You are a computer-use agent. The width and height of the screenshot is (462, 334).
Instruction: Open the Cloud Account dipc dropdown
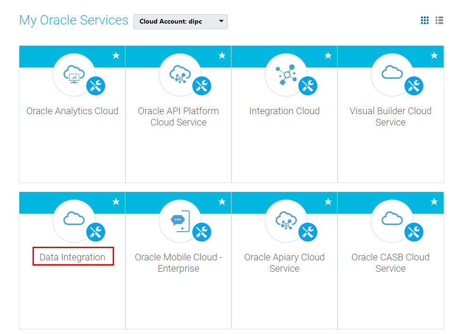click(x=181, y=22)
